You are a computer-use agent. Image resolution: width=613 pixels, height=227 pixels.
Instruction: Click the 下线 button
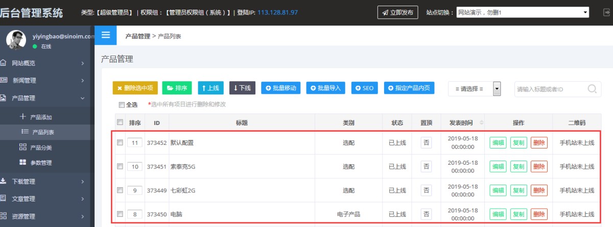(242, 88)
